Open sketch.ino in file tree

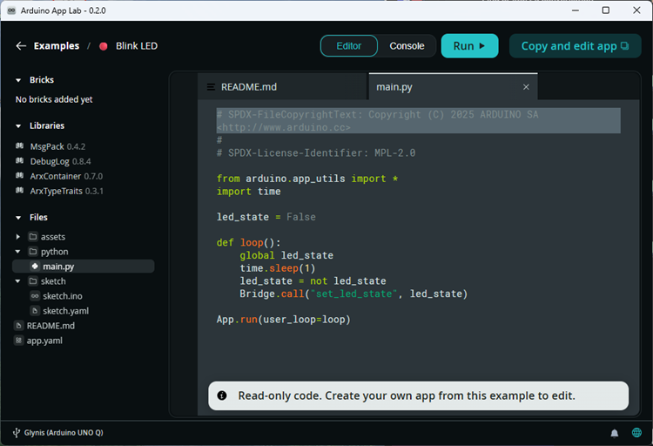[x=62, y=296]
